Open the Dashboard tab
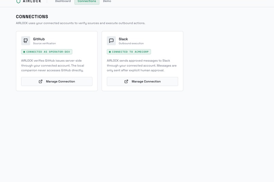274x182 pixels. point(63,1)
